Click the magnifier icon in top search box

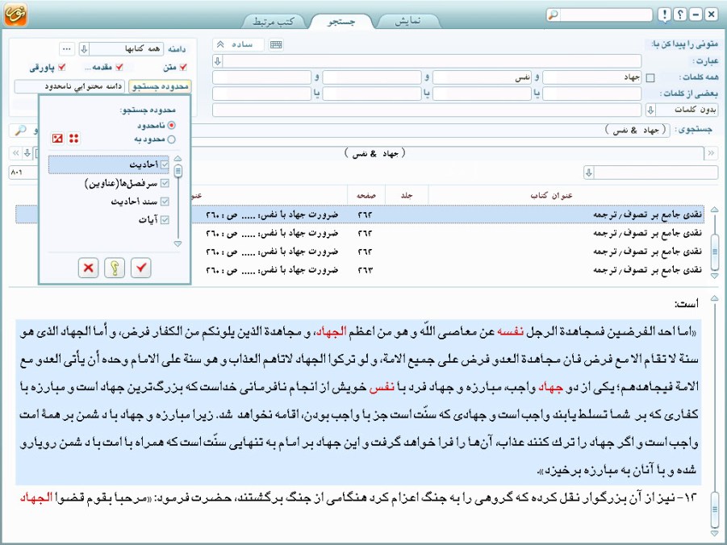point(554,15)
